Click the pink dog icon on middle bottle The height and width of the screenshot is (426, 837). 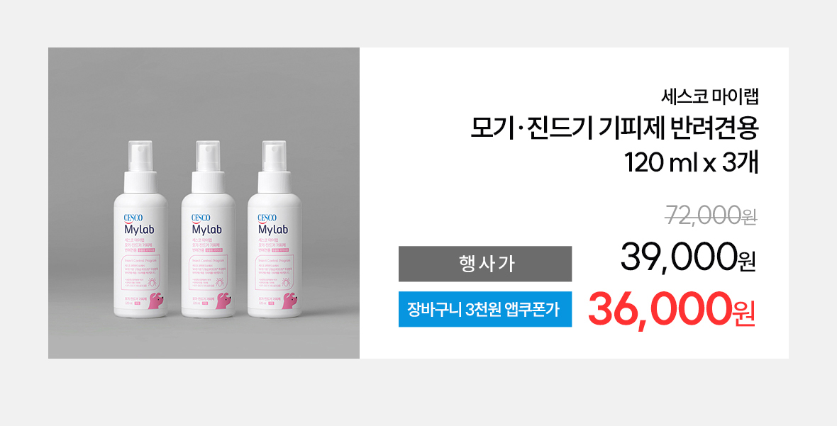click(x=224, y=300)
